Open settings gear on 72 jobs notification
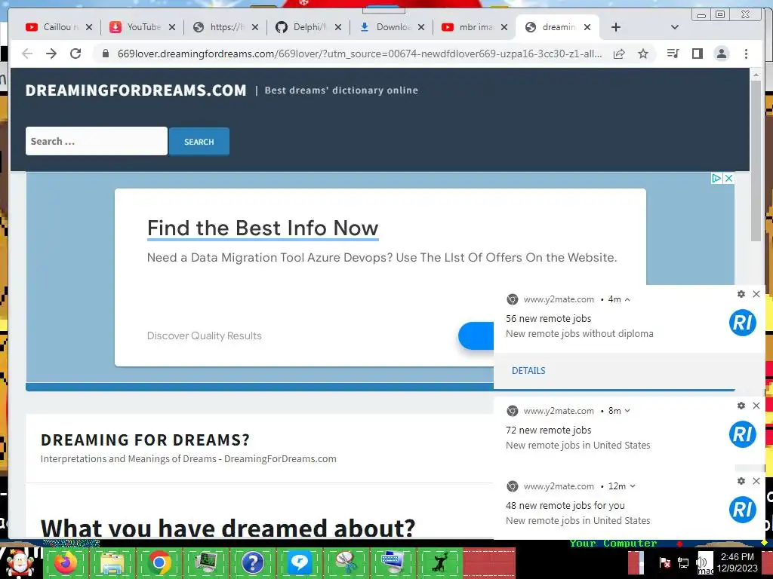The height and width of the screenshot is (579, 773). point(741,406)
